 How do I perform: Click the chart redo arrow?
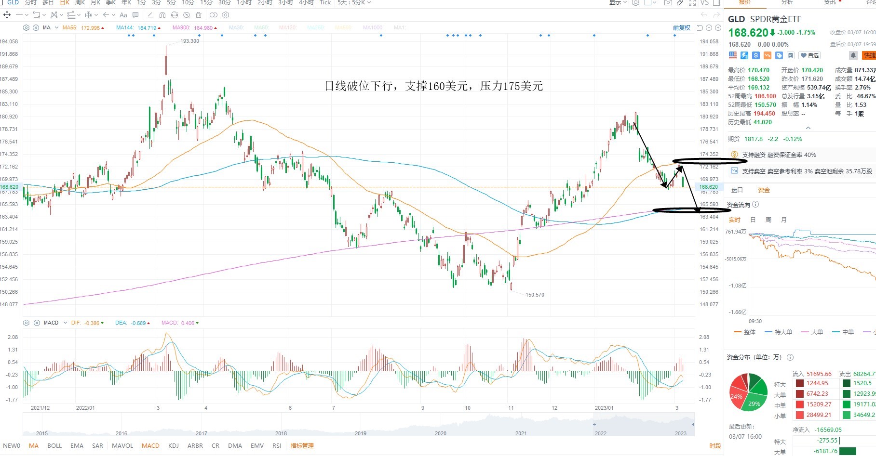pyautogui.click(x=716, y=15)
